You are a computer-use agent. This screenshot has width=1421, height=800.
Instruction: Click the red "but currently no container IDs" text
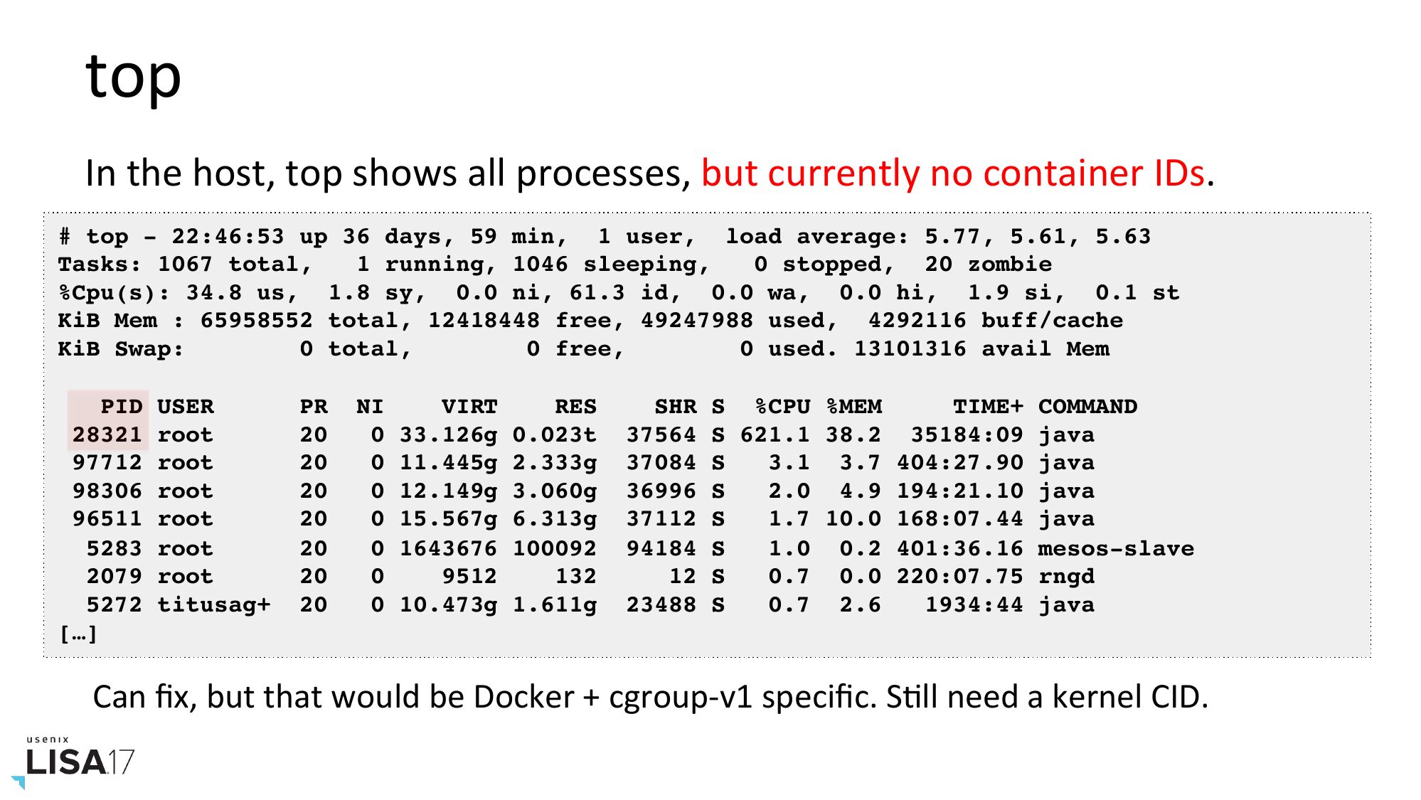point(952,173)
